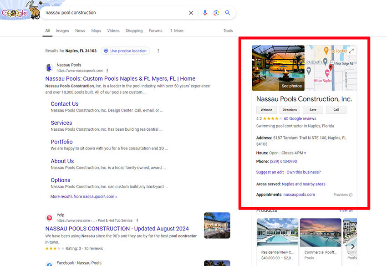Switch to the Maps tab
The width and height of the screenshot is (387, 266).
point(96,31)
